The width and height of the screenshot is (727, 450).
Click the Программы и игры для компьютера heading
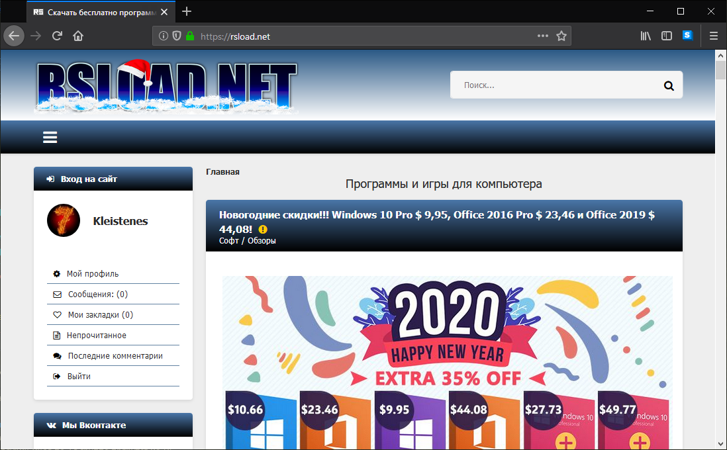(444, 184)
